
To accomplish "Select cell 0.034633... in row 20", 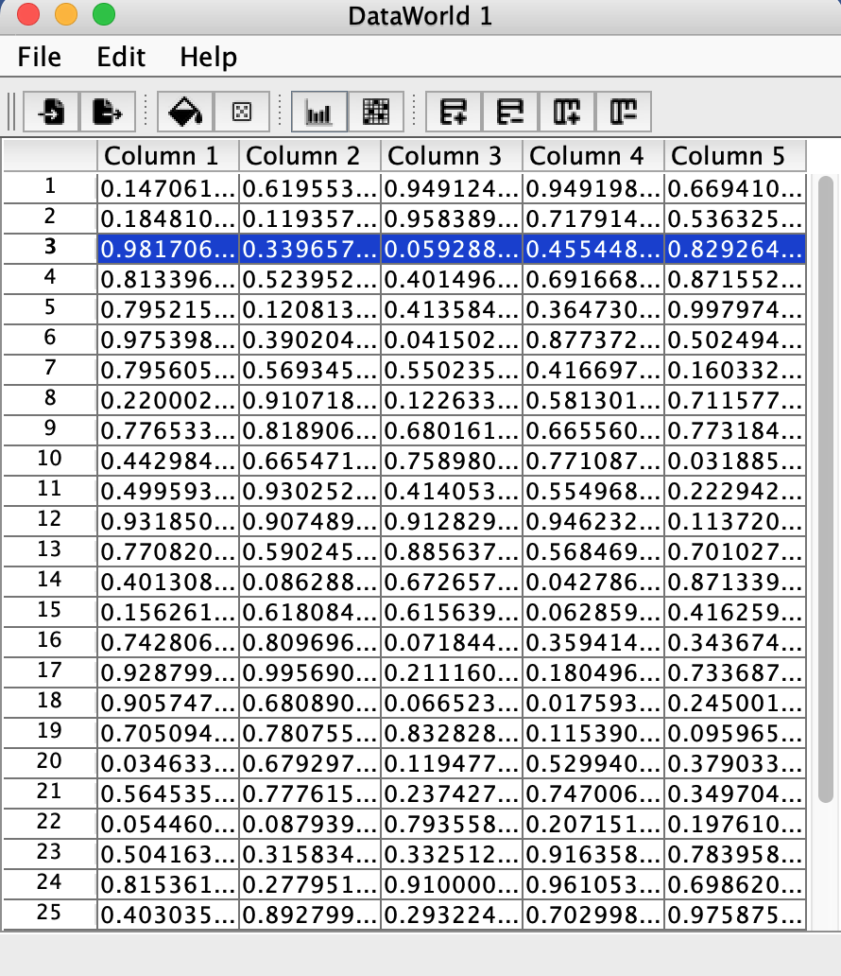I will coord(168,764).
